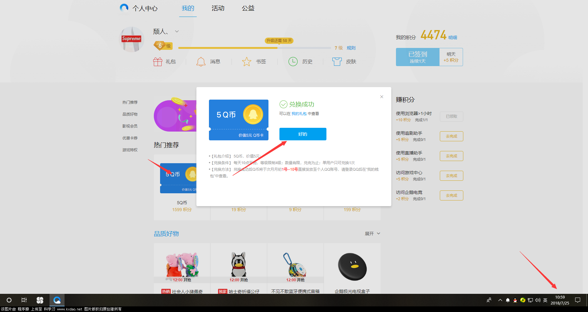Select 影视会员 in the side menu
Image resolution: width=588 pixels, height=312 pixels.
130,126
